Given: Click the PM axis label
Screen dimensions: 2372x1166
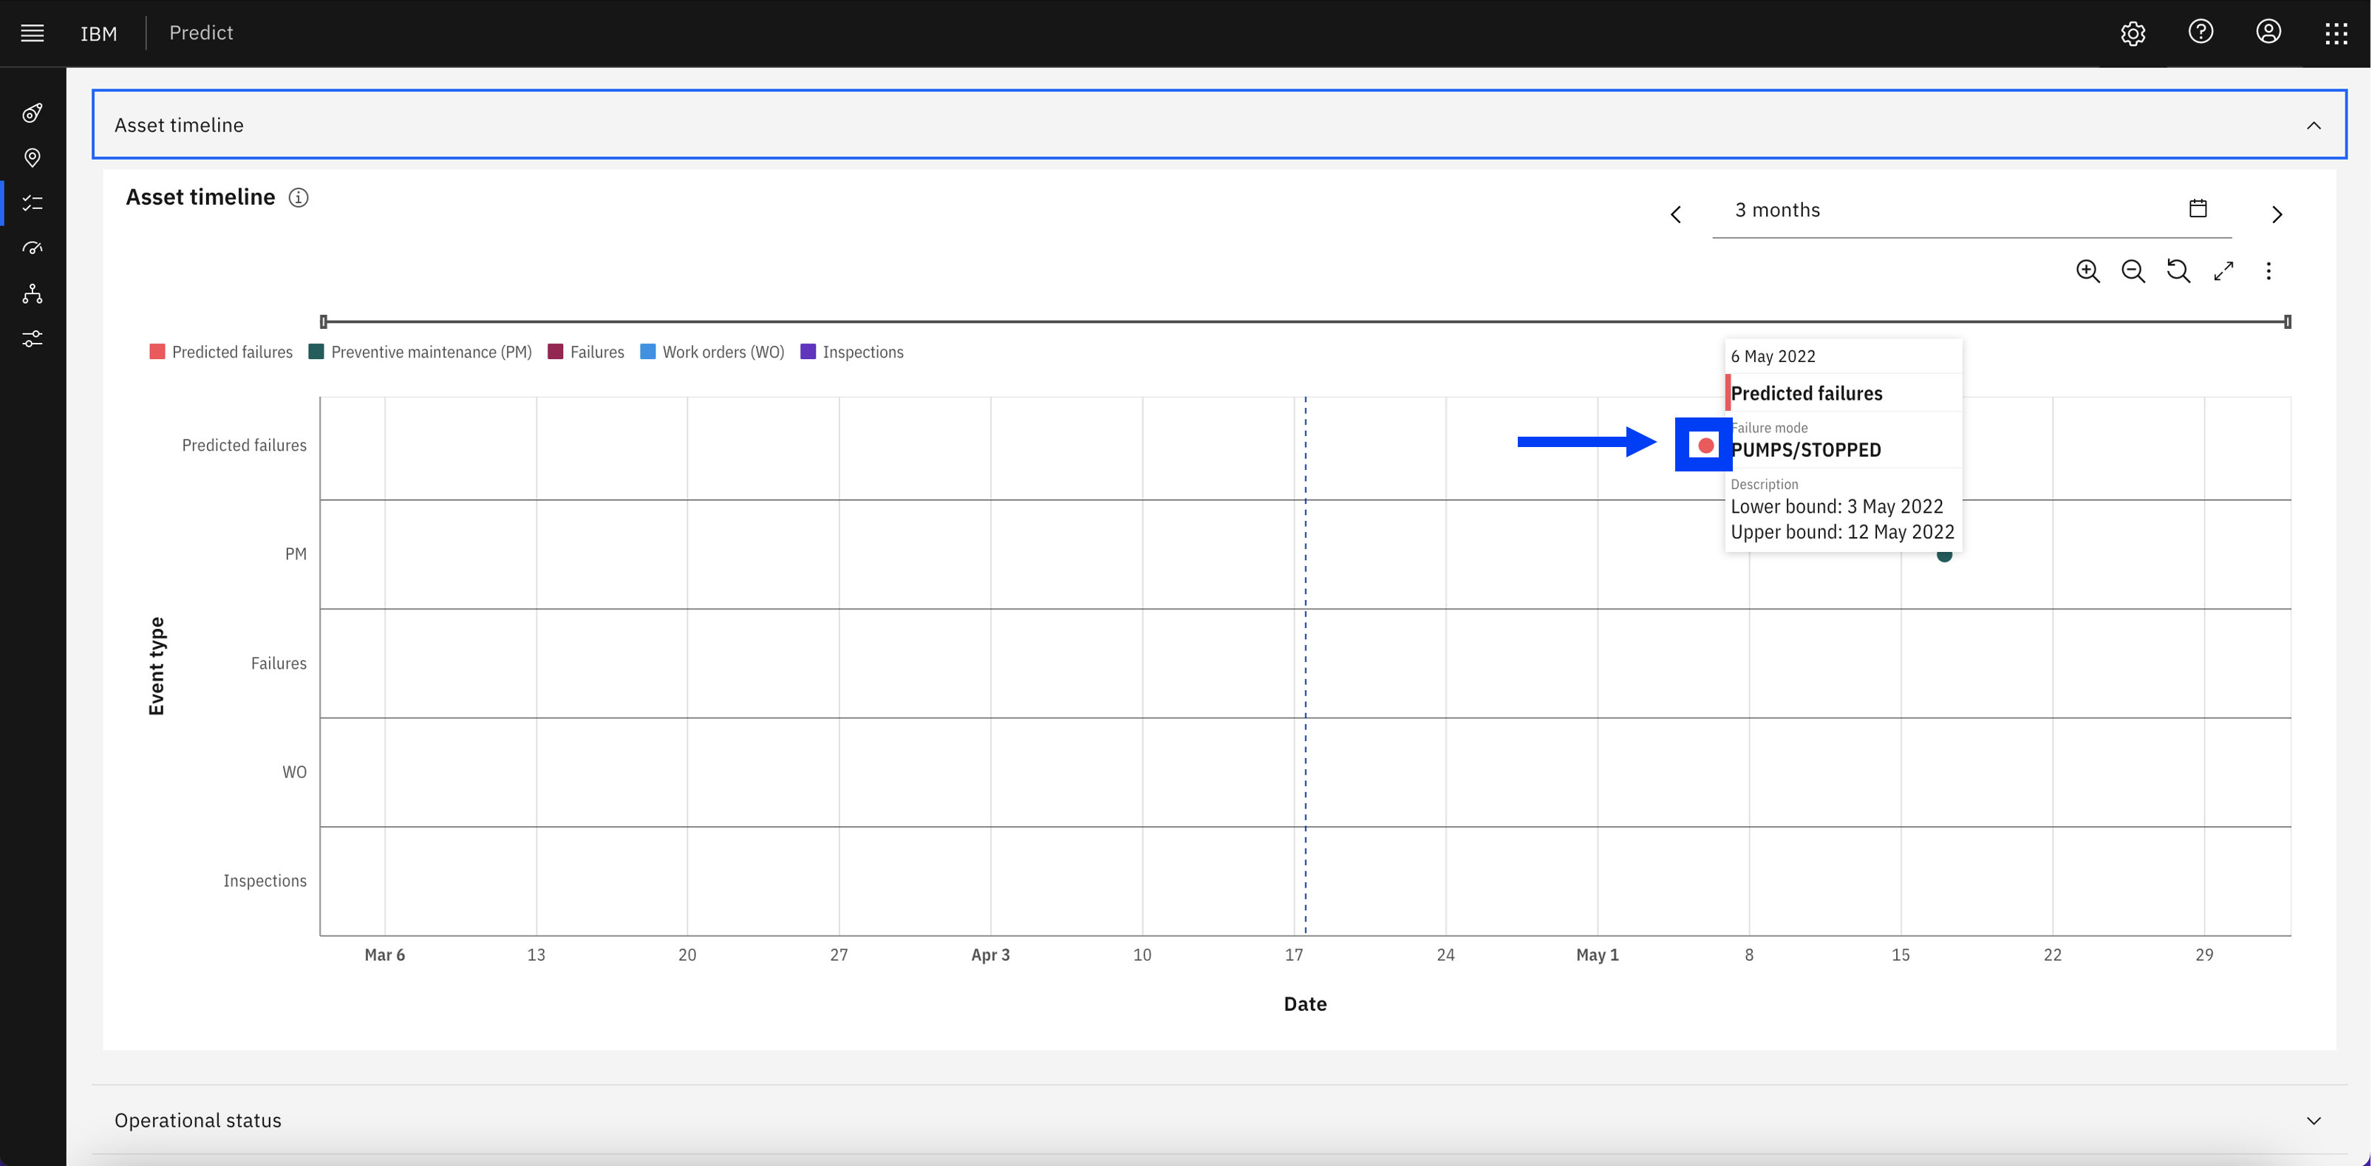Looking at the screenshot, I should coord(296,554).
